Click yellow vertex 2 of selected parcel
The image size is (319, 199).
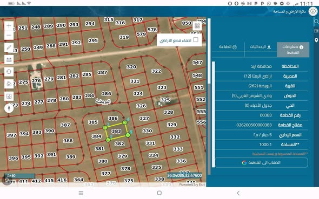coord(108,140)
